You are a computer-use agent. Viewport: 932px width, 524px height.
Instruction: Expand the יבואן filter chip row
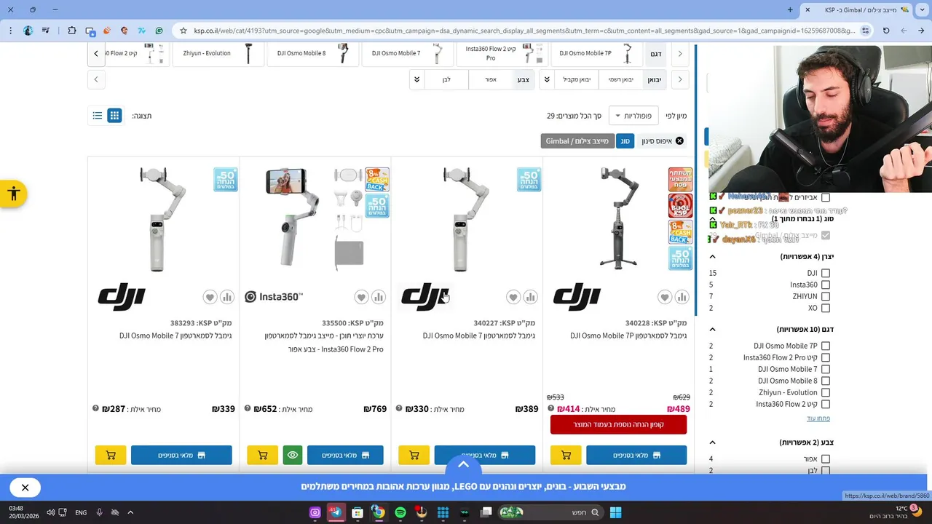pos(547,79)
